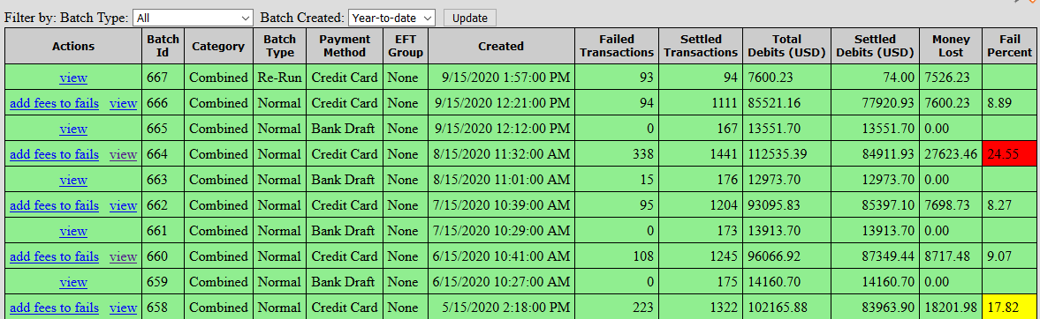The width and height of the screenshot is (1040, 319).
Task: Click the yellow 17.82 fail percent cell
Action: coord(1009,307)
